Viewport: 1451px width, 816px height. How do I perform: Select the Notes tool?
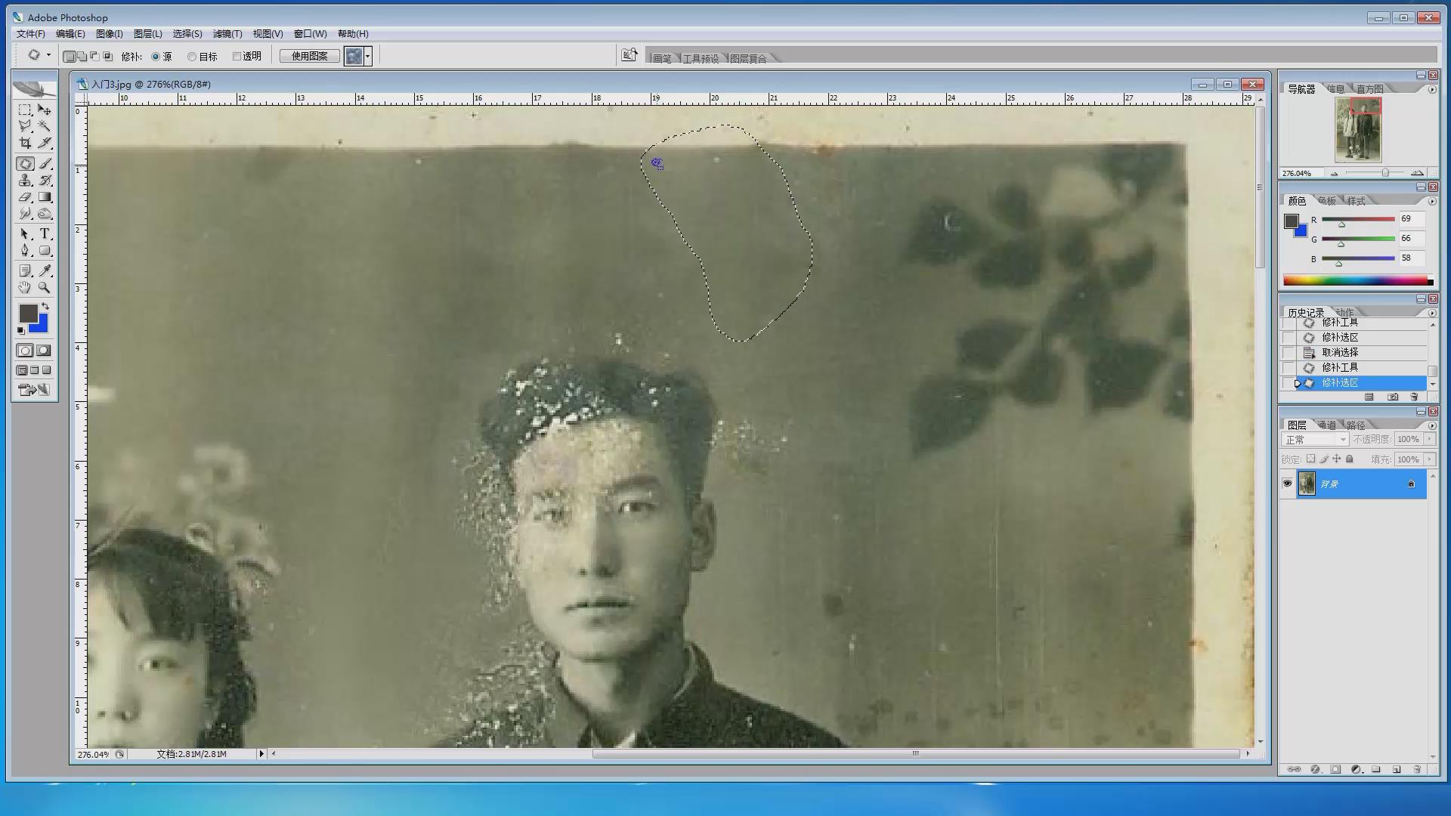click(25, 270)
